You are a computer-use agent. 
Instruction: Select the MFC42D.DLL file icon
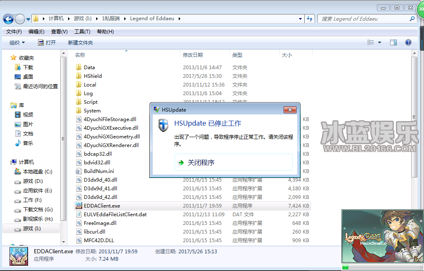[79, 240]
